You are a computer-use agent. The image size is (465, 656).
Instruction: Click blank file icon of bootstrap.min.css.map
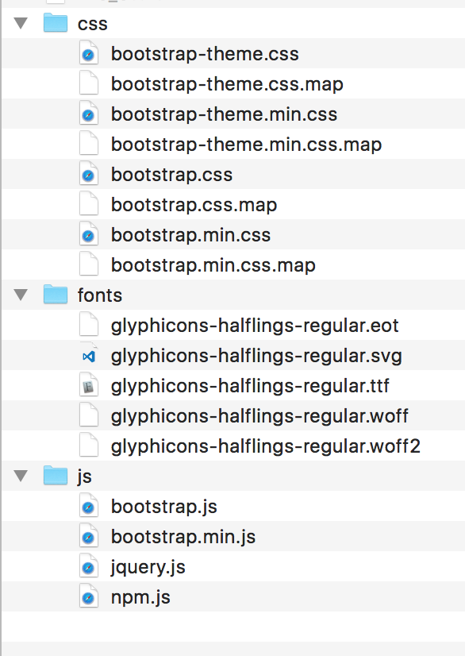(x=89, y=264)
